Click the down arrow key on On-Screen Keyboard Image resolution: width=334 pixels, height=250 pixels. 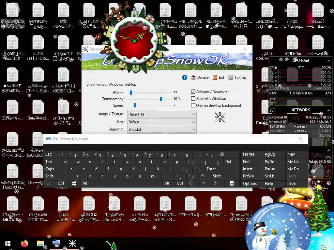(204, 183)
